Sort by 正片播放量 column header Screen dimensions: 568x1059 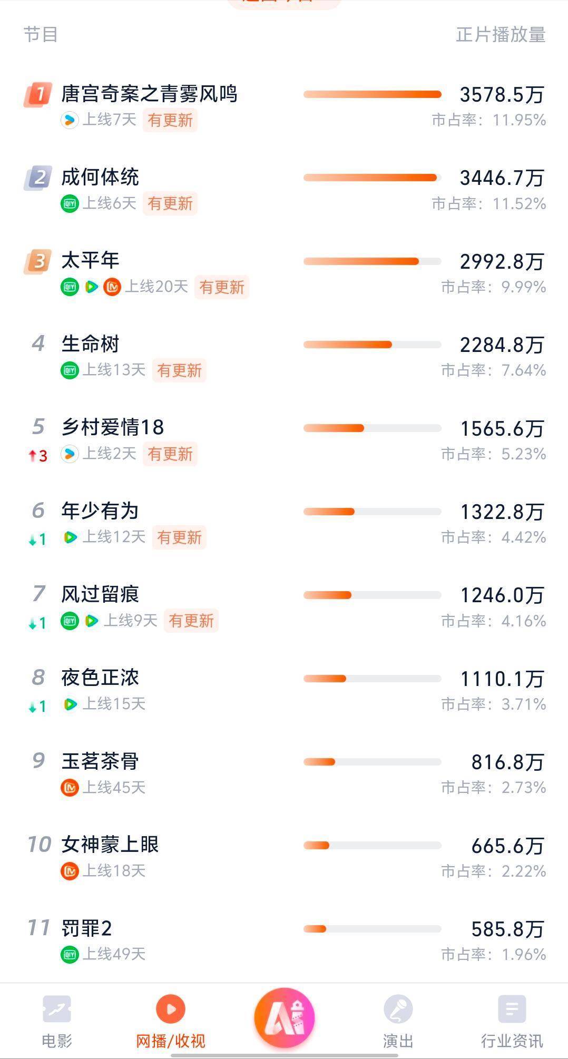click(x=500, y=35)
